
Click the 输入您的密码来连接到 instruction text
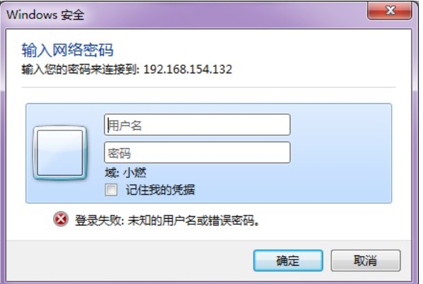[80, 69]
